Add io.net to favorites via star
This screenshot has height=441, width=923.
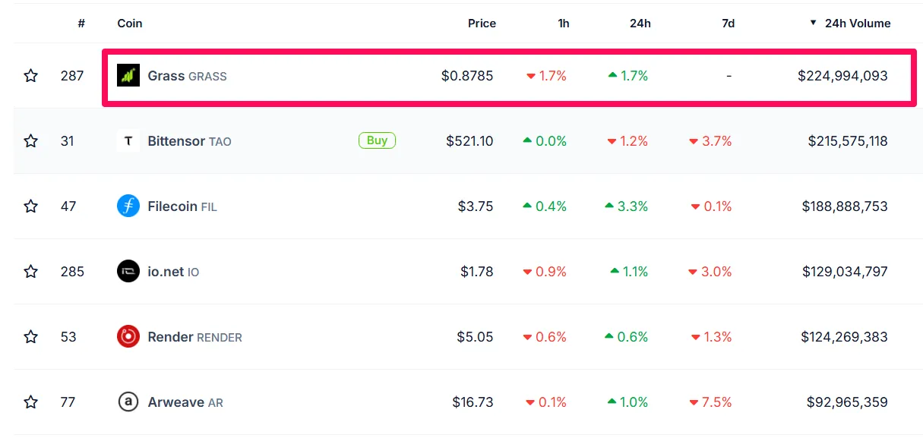tap(31, 272)
